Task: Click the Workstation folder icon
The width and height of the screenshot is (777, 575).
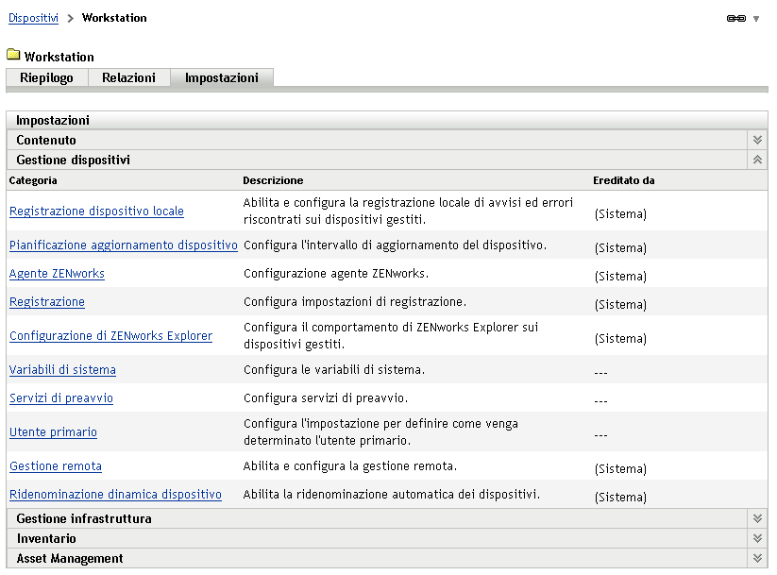Action: click(x=13, y=56)
